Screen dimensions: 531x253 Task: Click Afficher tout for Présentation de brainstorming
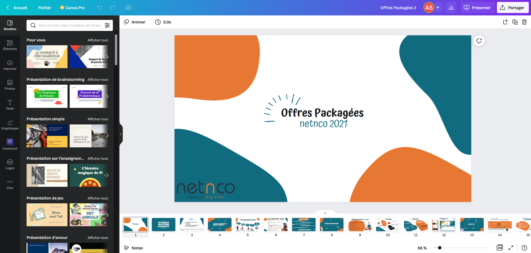98,80
